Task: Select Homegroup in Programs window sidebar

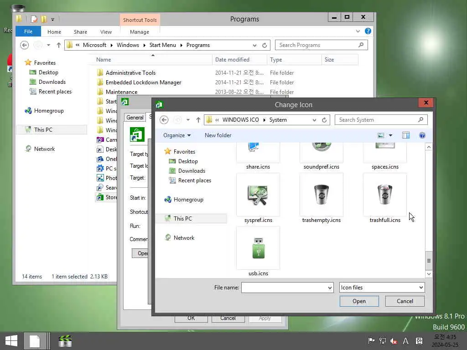Action: tap(48, 111)
